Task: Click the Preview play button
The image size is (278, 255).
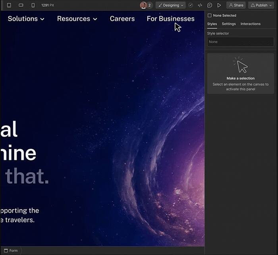Action: tap(219, 5)
